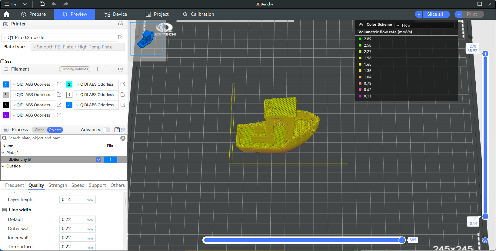Open the Others settings tab
Image resolution: width=496 pixels, height=251 pixels.
tap(118, 185)
